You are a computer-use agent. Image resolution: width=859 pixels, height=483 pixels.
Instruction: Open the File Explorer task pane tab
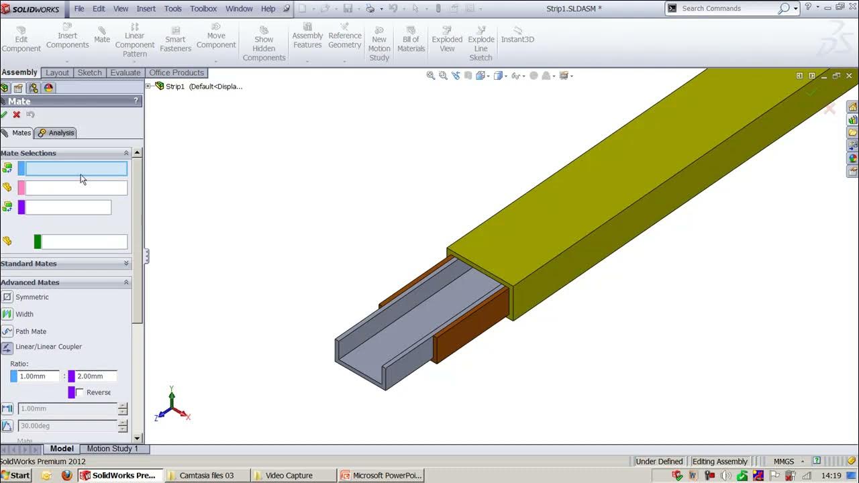pos(852,133)
